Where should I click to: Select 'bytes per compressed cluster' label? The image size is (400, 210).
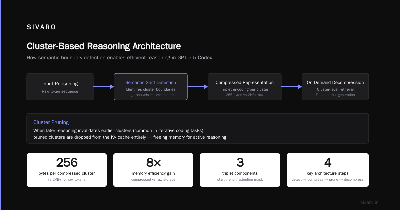click(x=67, y=173)
